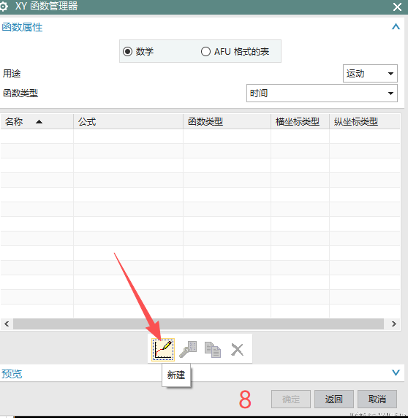Click the horizontal scrollbar track
Image resolution: width=408 pixels, height=418 pixels.
point(198,324)
